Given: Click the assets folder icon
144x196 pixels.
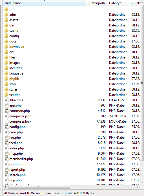Looking at the screenshot, I should pyautogui.click(x=6, y=20).
